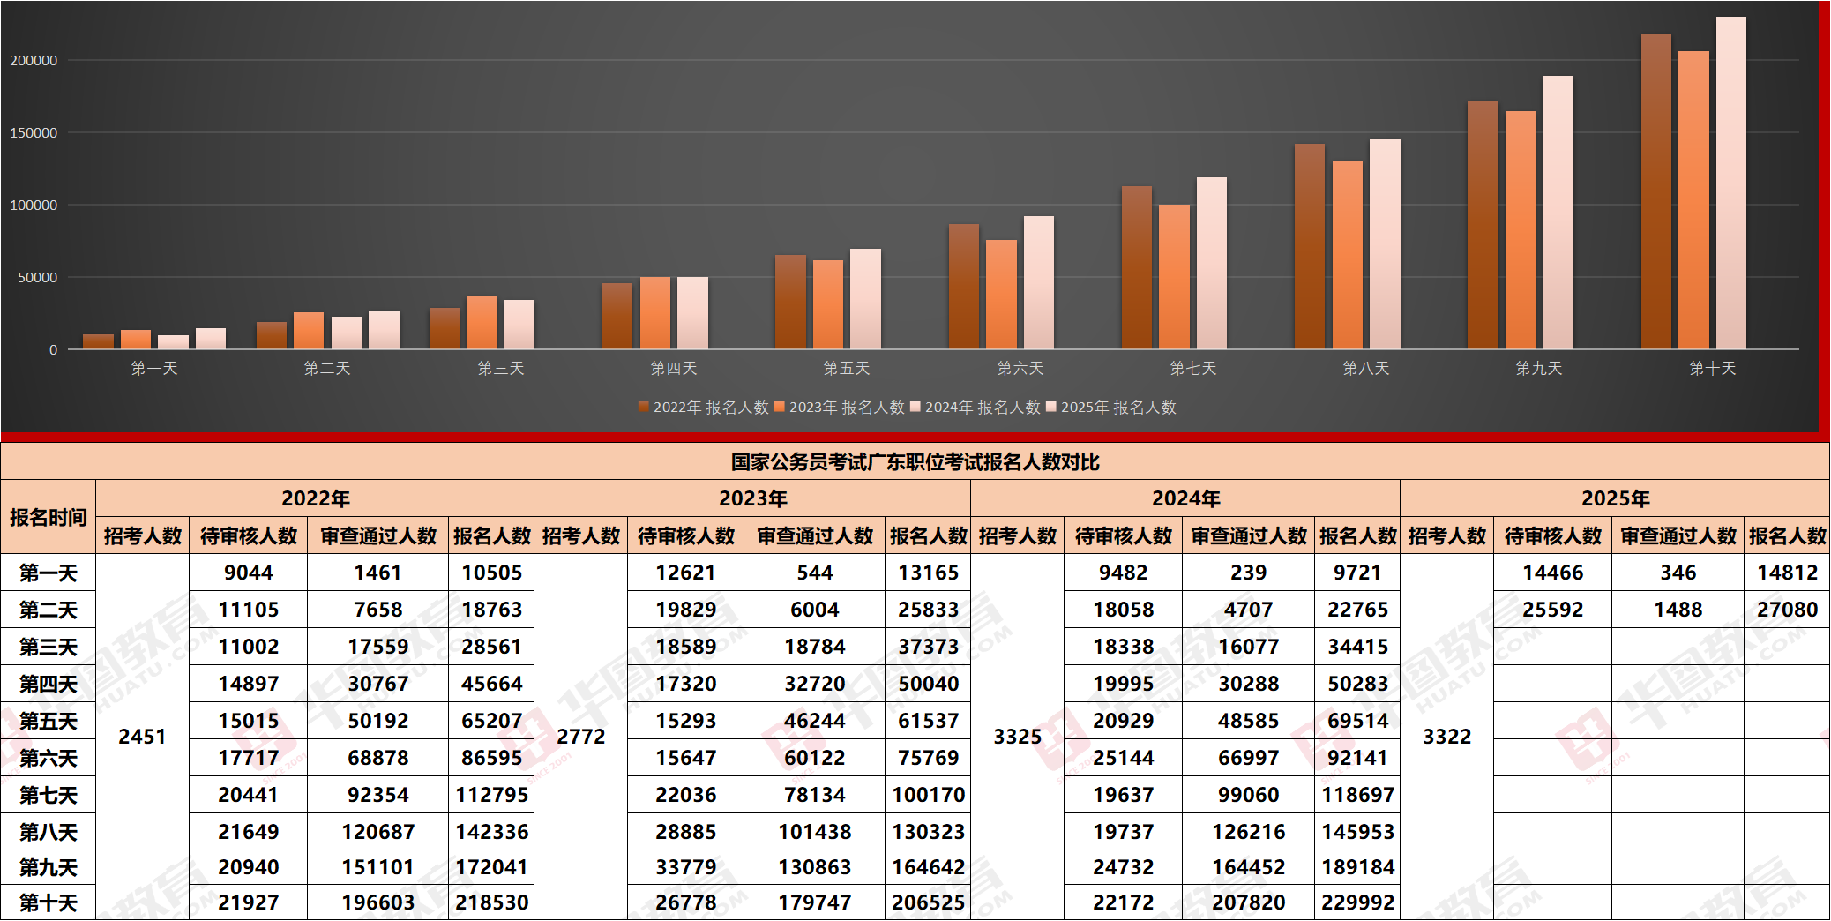Image resolution: width=1831 pixels, height=921 pixels.
Task: Select the 2024年 报名人数 legend label
Action: click(x=983, y=407)
